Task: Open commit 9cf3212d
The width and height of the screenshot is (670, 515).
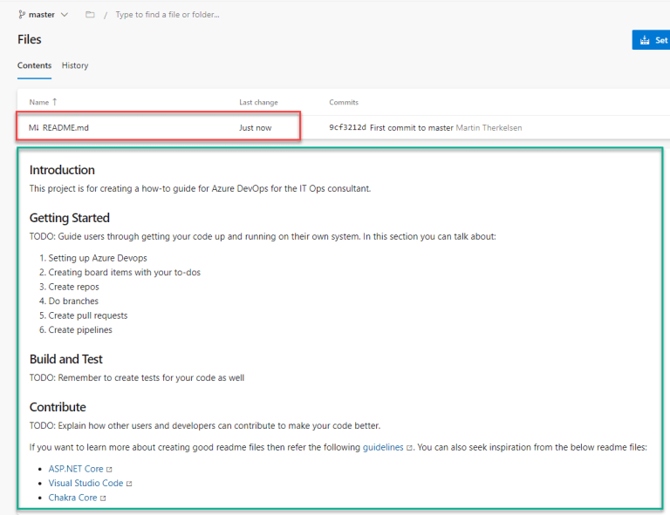Action: (347, 127)
